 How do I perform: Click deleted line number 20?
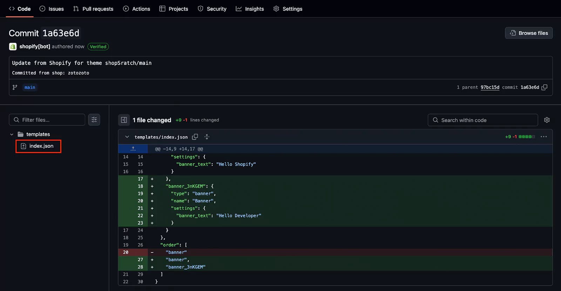click(126, 252)
